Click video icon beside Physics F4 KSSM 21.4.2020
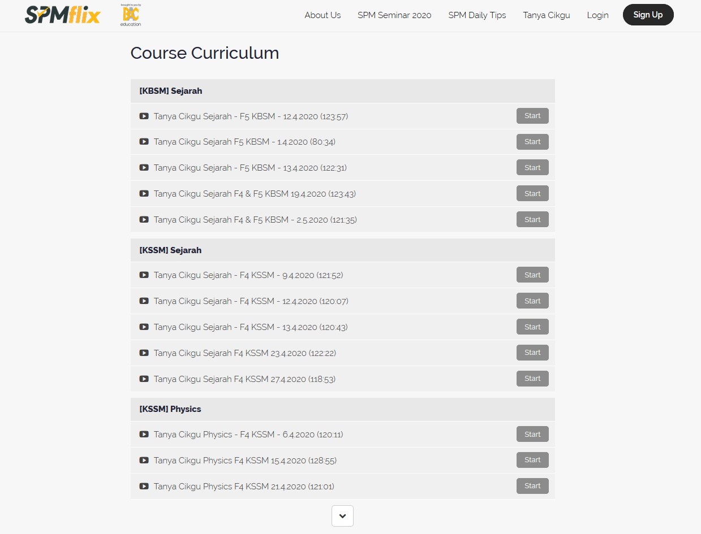This screenshot has height=534, width=701. tap(144, 487)
